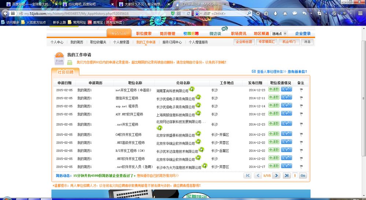Click the chat bubble icon in browser toolbar
The height and width of the screenshot is (200, 366).
295,14
